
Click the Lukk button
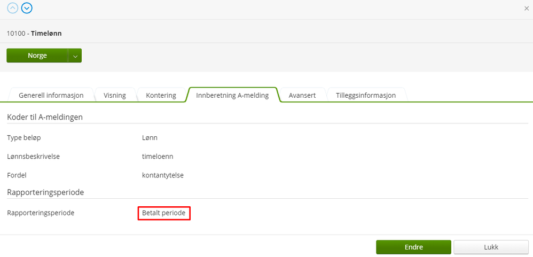pyautogui.click(x=491, y=247)
